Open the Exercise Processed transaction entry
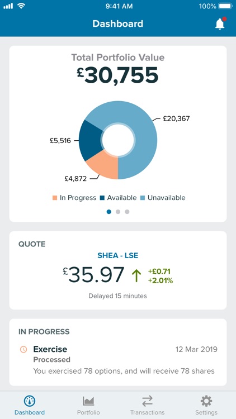Screen dimensions: 236x419 pyautogui.click(x=118, y=360)
